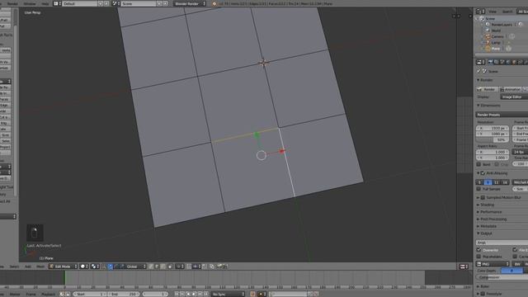Select the translate manipulator arrow icon
This screenshot has width=528, height=297.
coord(110,266)
